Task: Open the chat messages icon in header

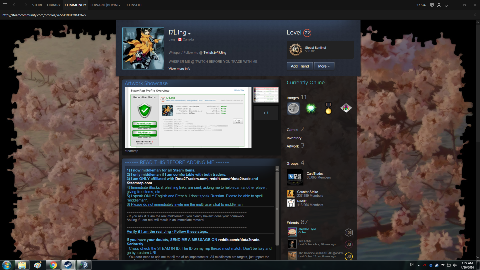Action: (x=432, y=5)
